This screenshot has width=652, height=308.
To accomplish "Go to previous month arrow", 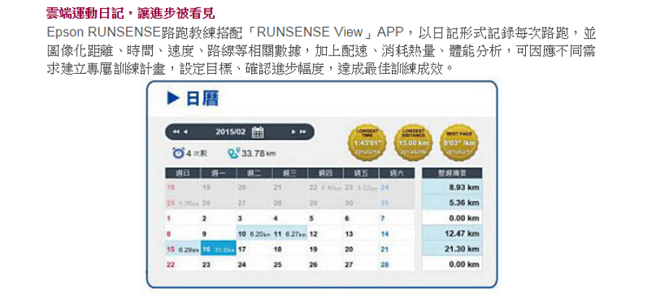I will point(185,132).
